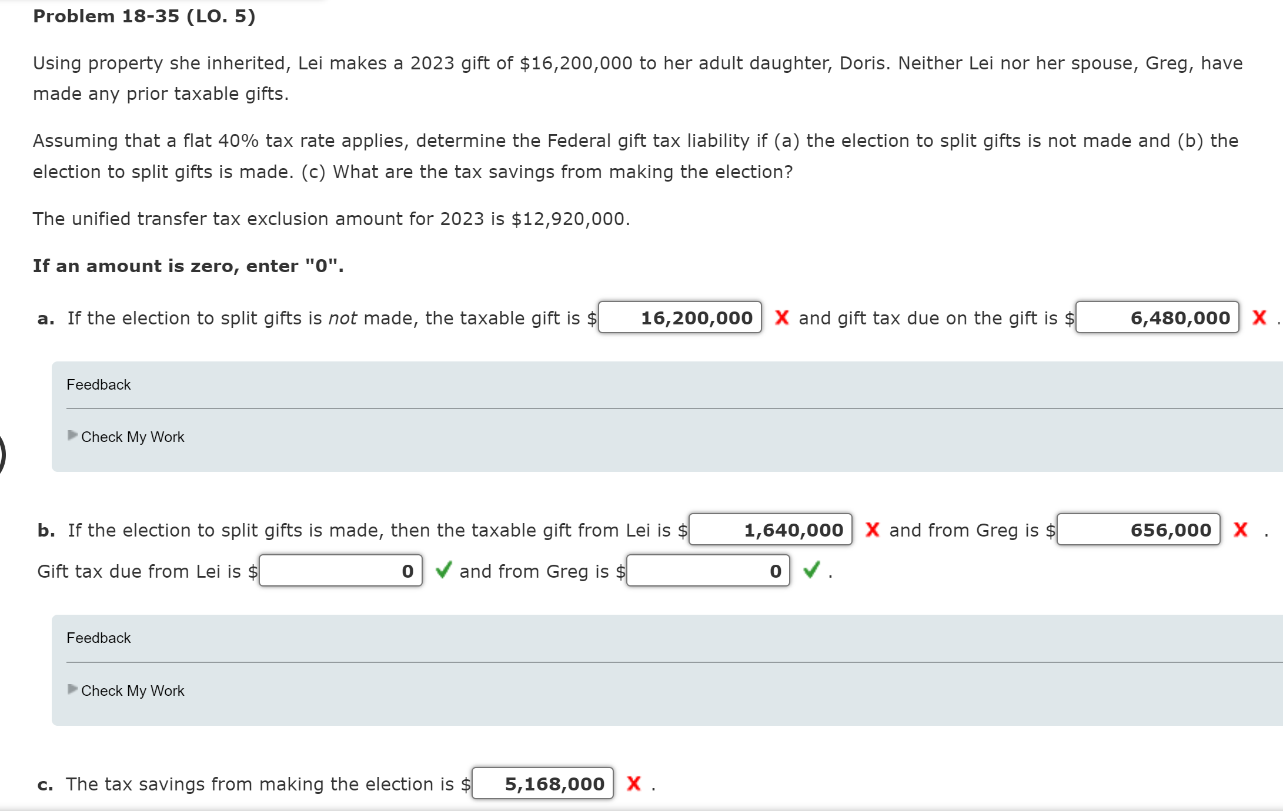Click the flag icon beside first Check My Work
The width and height of the screenshot is (1283, 811).
72,436
